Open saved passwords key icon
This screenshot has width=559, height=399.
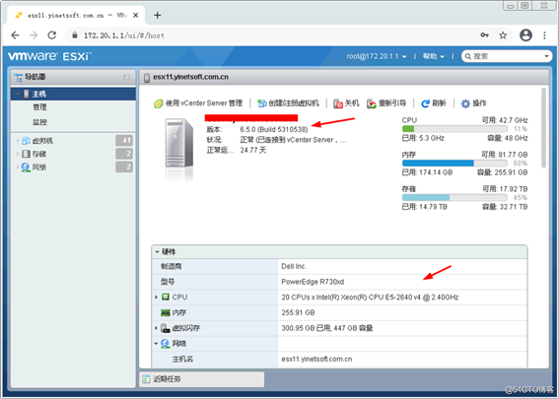point(484,34)
